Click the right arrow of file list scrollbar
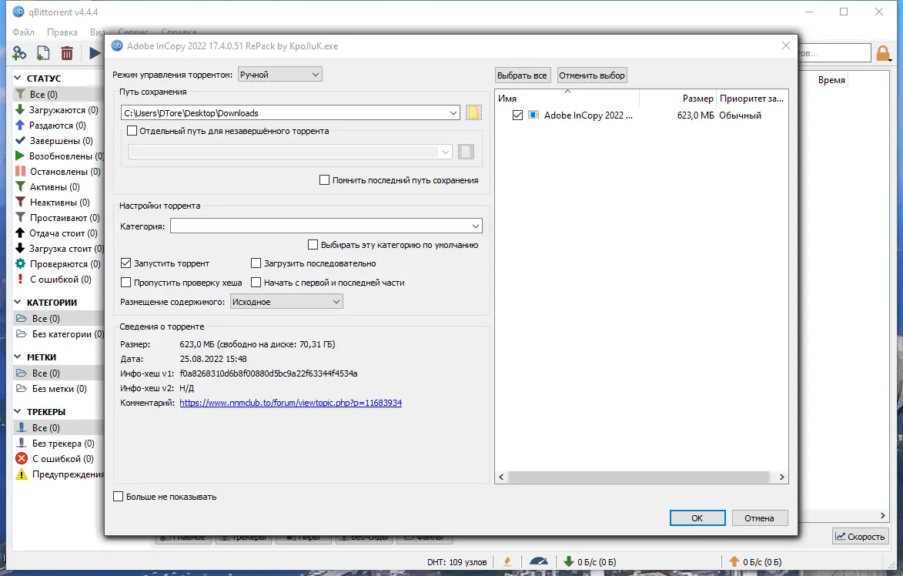 pos(781,477)
